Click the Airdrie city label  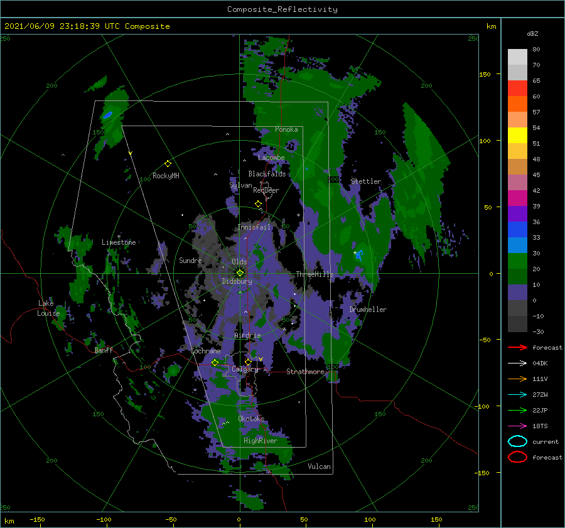pos(247,335)
